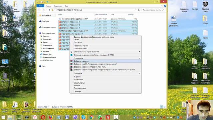Choose 'Добавить в архив "отправка в интеренет приемные.rar"'
This screenshot has width=213, height=120.
click(105, 64)
